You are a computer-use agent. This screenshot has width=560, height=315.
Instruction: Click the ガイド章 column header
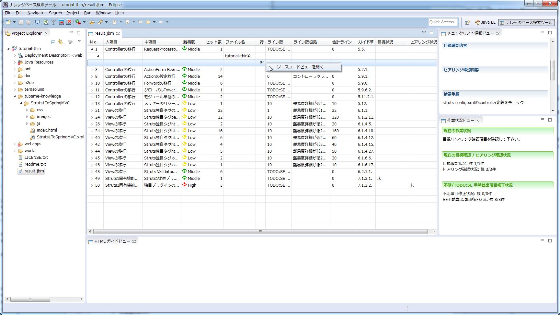coord(366,42)
